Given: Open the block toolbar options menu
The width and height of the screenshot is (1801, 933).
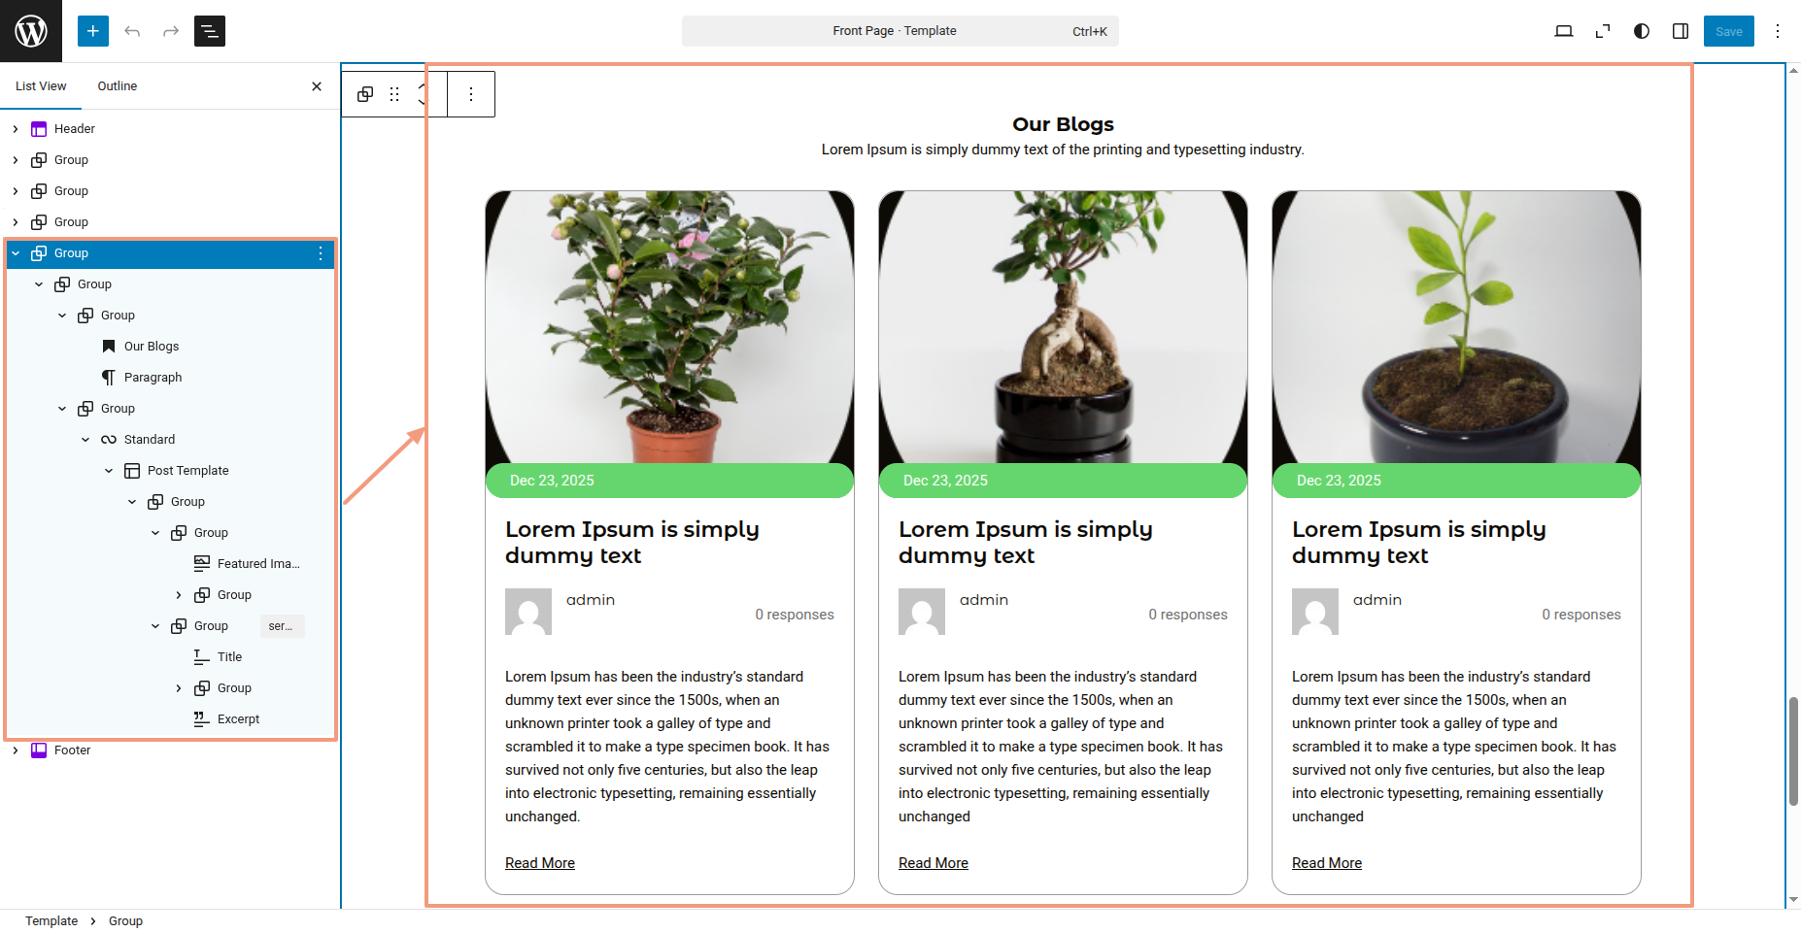Looking at the screenshot, I should (x=471, y=94).
